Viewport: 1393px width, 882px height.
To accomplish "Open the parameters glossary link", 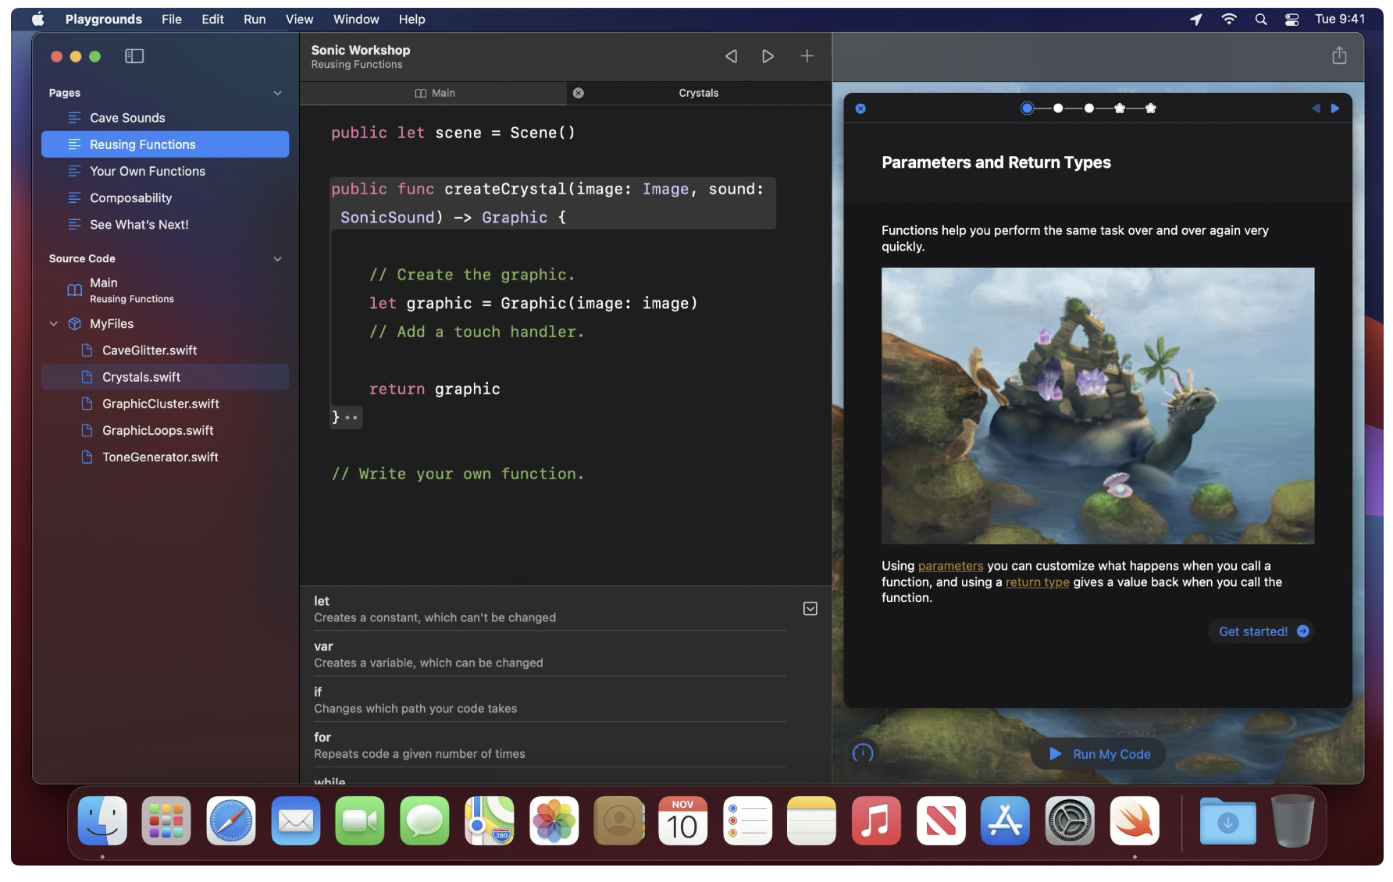I will [x=950, y=566].
